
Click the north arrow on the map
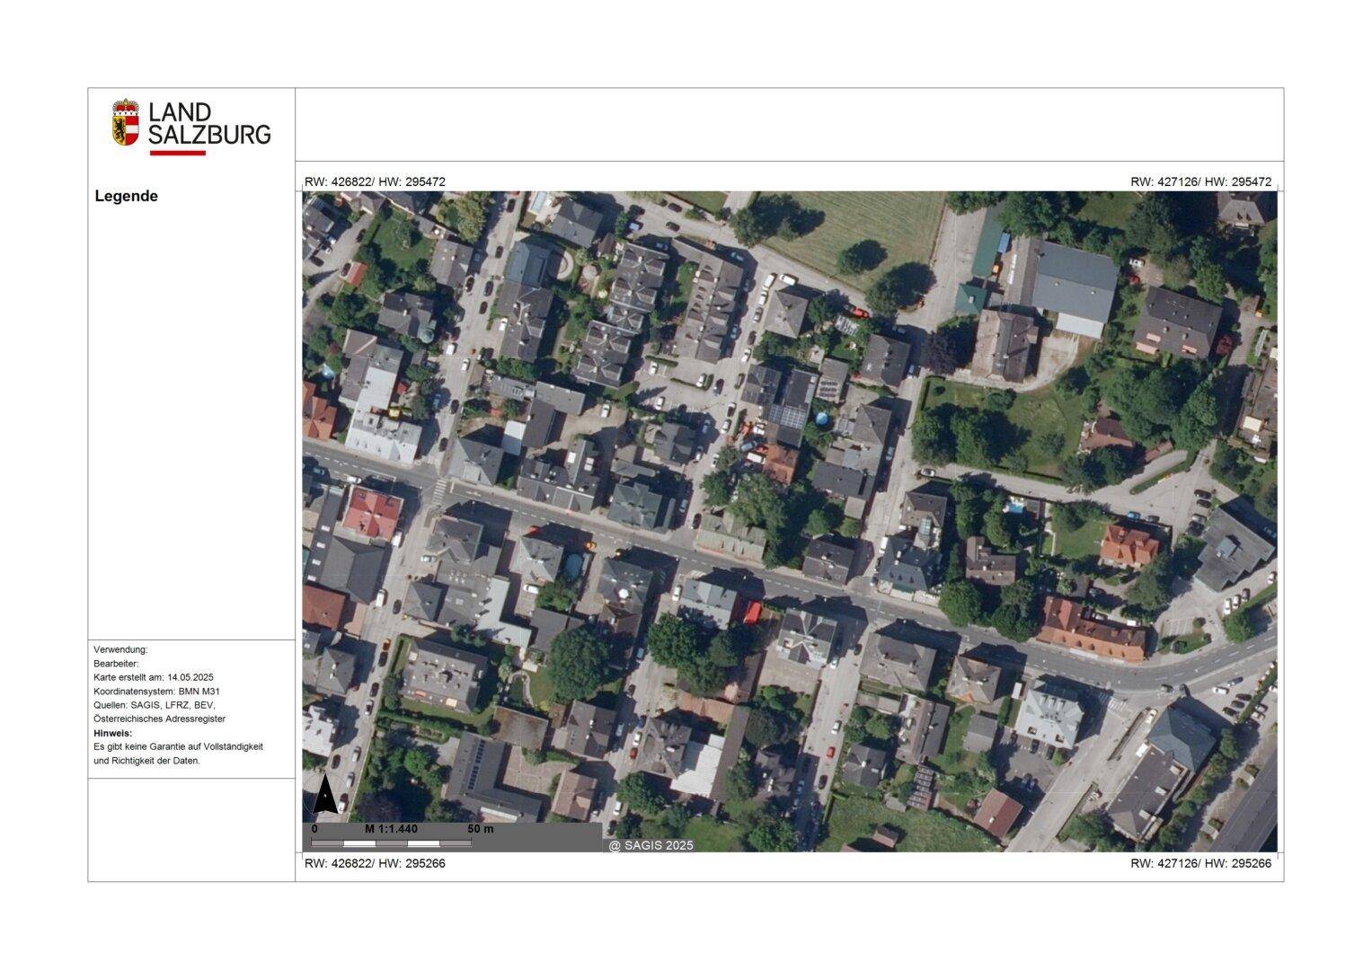click(x=324, y=795)
